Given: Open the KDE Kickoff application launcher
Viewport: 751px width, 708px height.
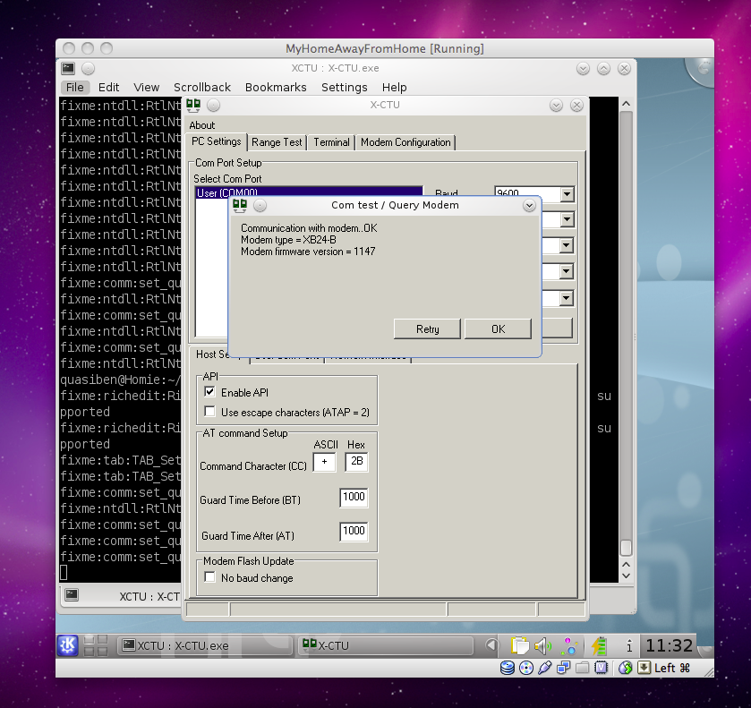Looking at the screenshot, I should [x=67, y=645].
